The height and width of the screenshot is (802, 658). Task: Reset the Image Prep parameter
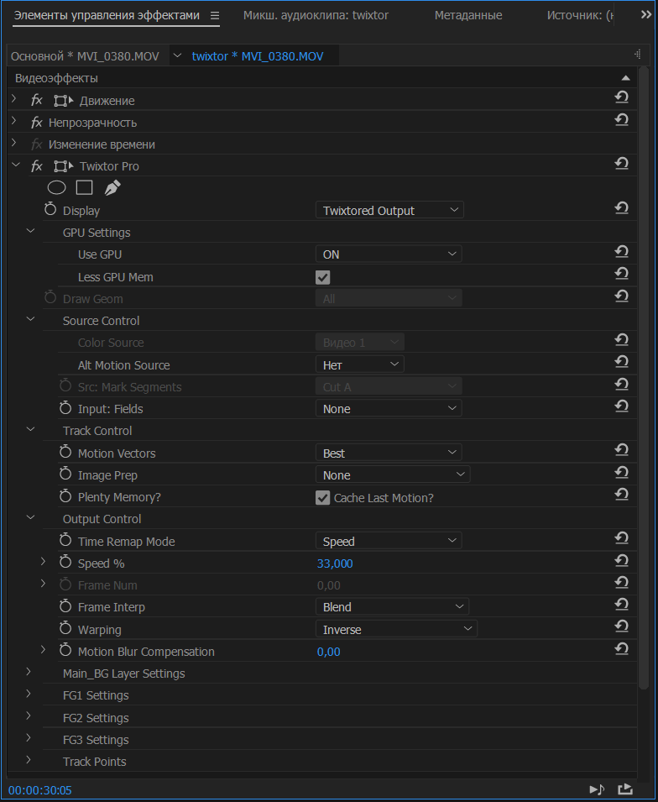[x=622, y=472]
